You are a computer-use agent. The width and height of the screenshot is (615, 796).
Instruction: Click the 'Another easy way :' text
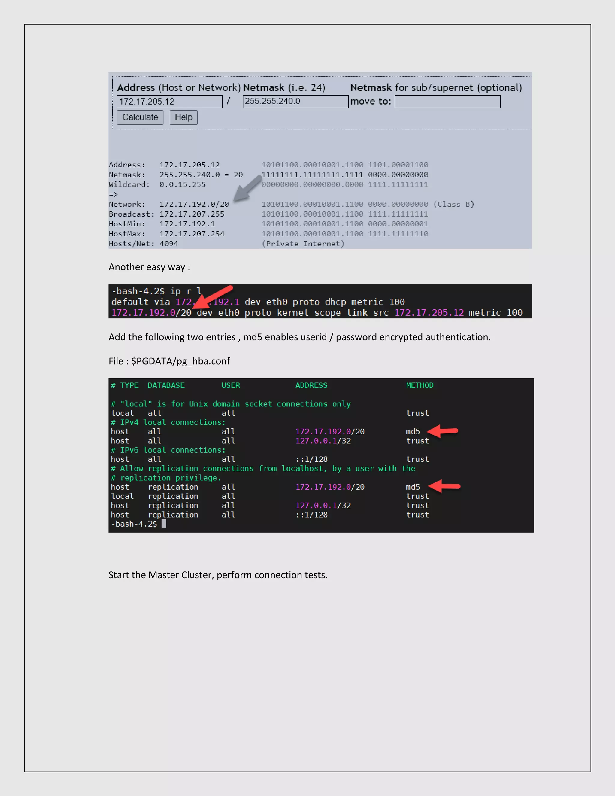click(149, 267)
